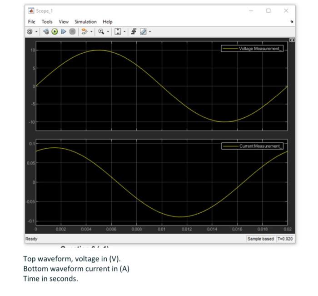Expand the measurements dropdown arrow

pyautogui.click(x=150, y=32)
